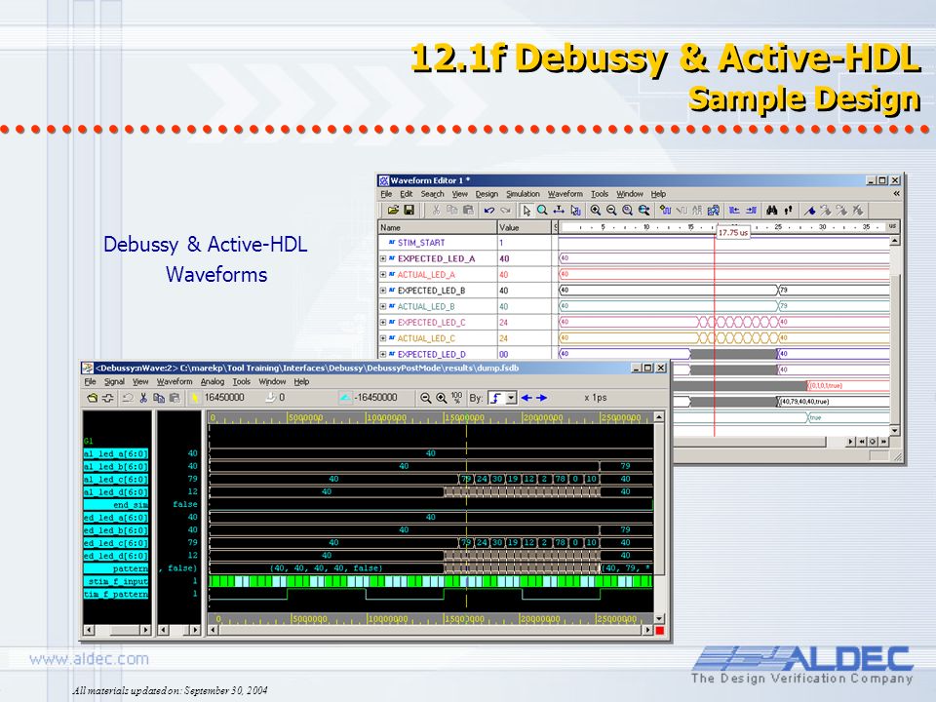Click the Name column header in Waveform Editor
936x702 pixels.
click(438, 227)
